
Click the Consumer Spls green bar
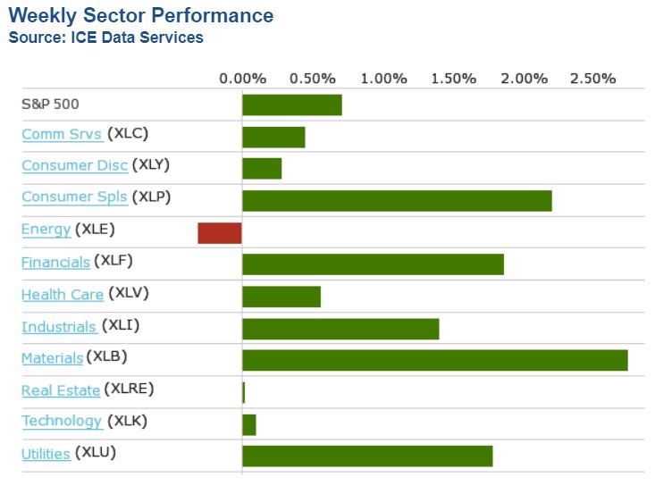point(397,200)
